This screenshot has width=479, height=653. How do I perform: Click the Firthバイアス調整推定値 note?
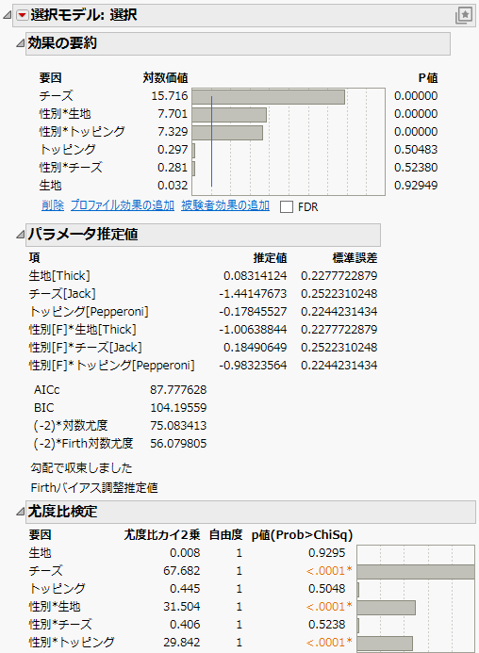click(94, 488)
